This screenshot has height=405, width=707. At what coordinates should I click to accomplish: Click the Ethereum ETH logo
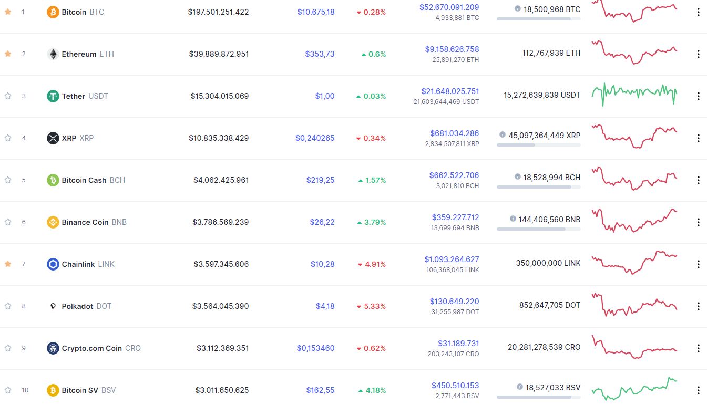[x=52, y=54]
